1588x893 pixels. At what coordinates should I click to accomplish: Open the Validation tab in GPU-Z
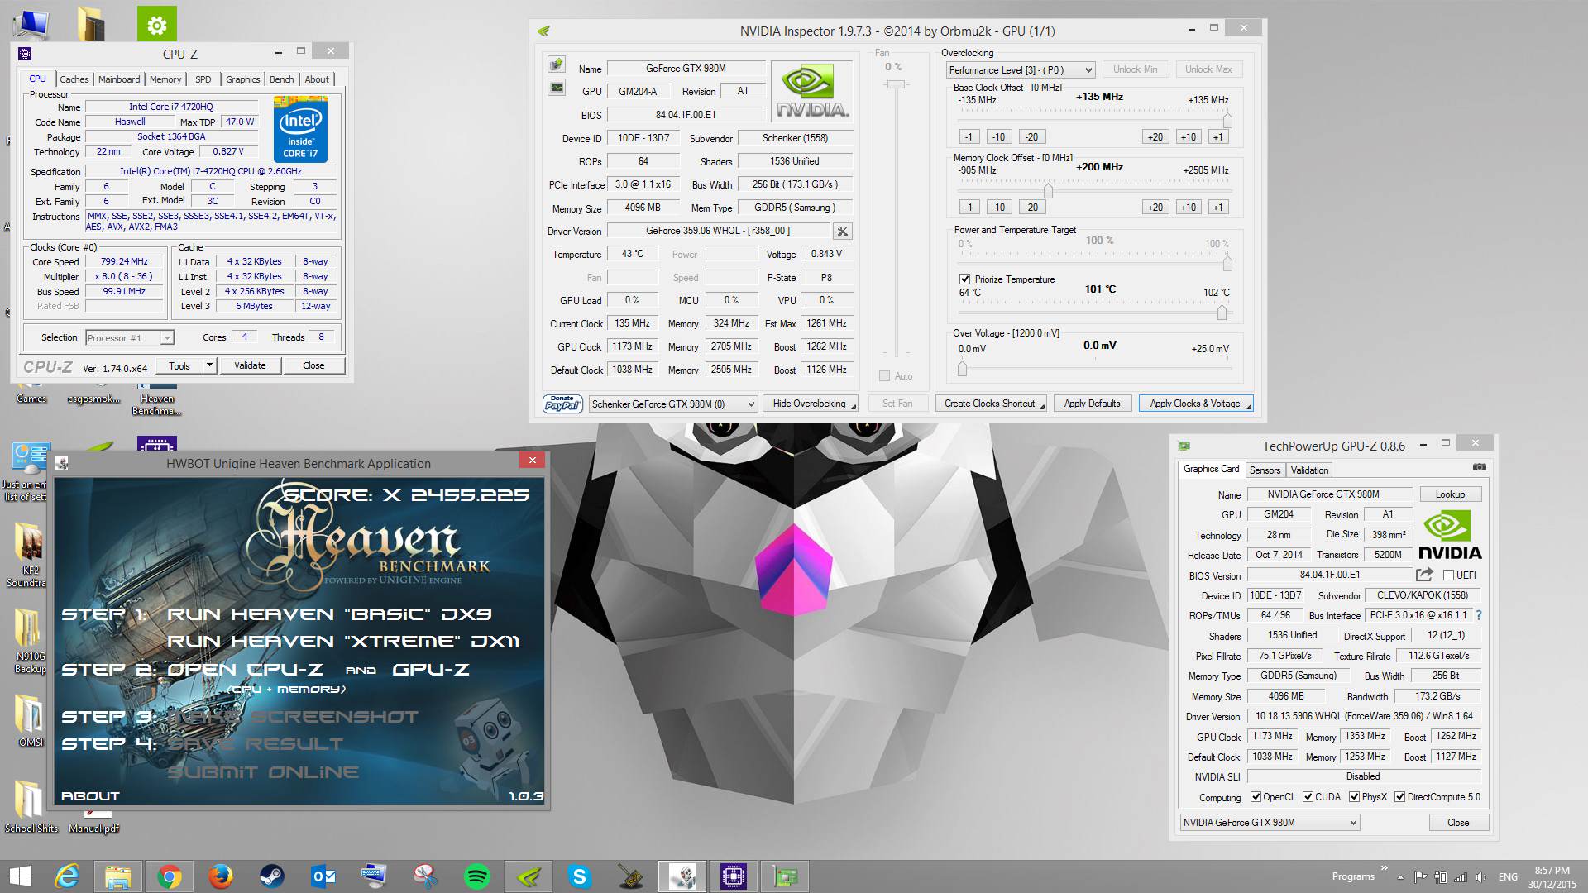click(x=1309, y=470)
